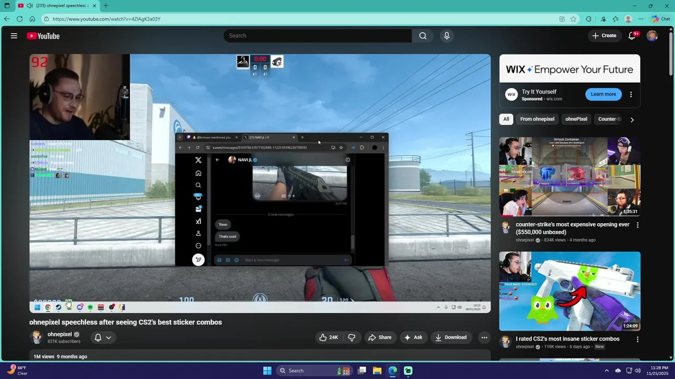This screenshot has width=675, height=379.
Task: View site information padlock in address bar
Action: pos(46,19)
